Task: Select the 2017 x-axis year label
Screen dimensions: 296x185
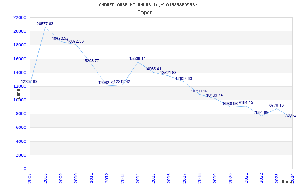Action: [184, 178]
